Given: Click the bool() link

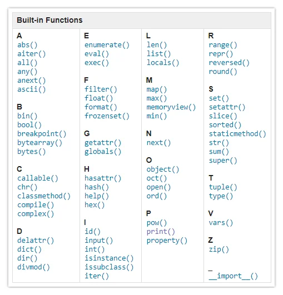Looking at the screenshot, I should 29,125.
